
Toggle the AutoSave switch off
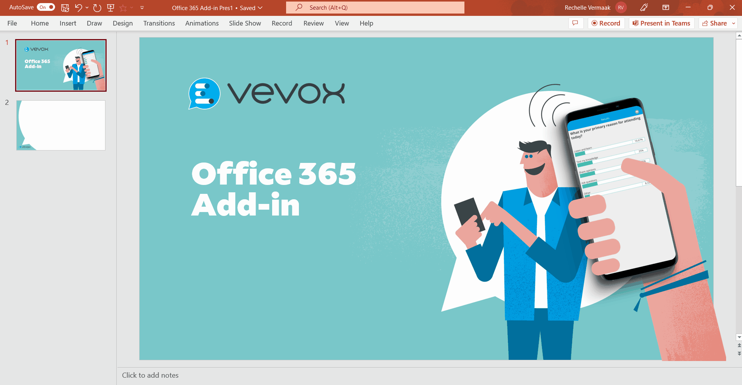click(46, 7)
